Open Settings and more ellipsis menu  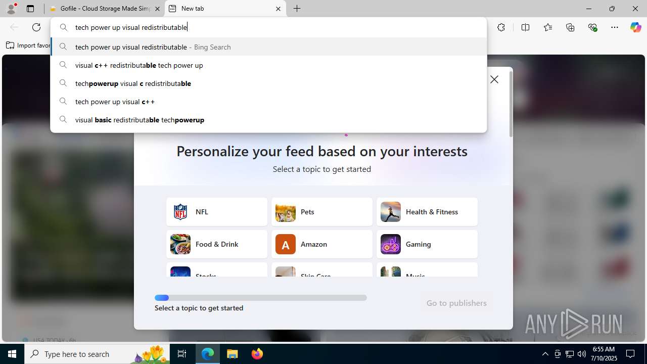(615, 27)
